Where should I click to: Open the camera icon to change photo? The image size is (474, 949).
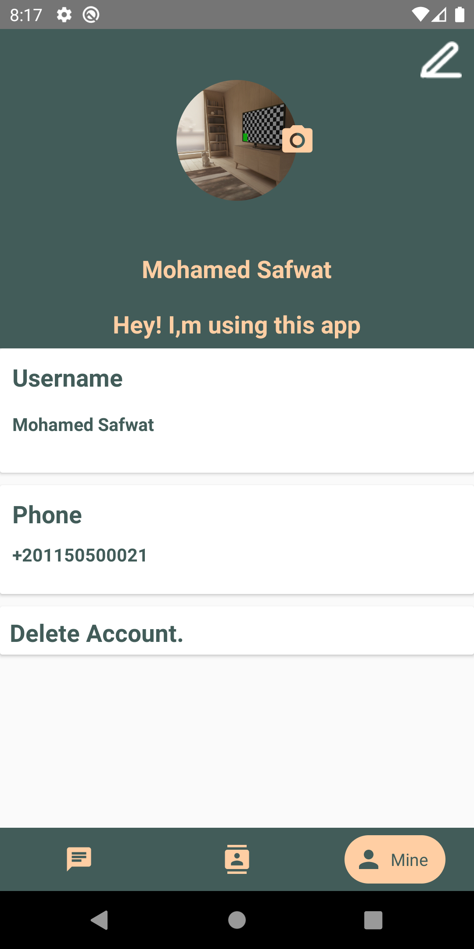[x=298, y=140]
